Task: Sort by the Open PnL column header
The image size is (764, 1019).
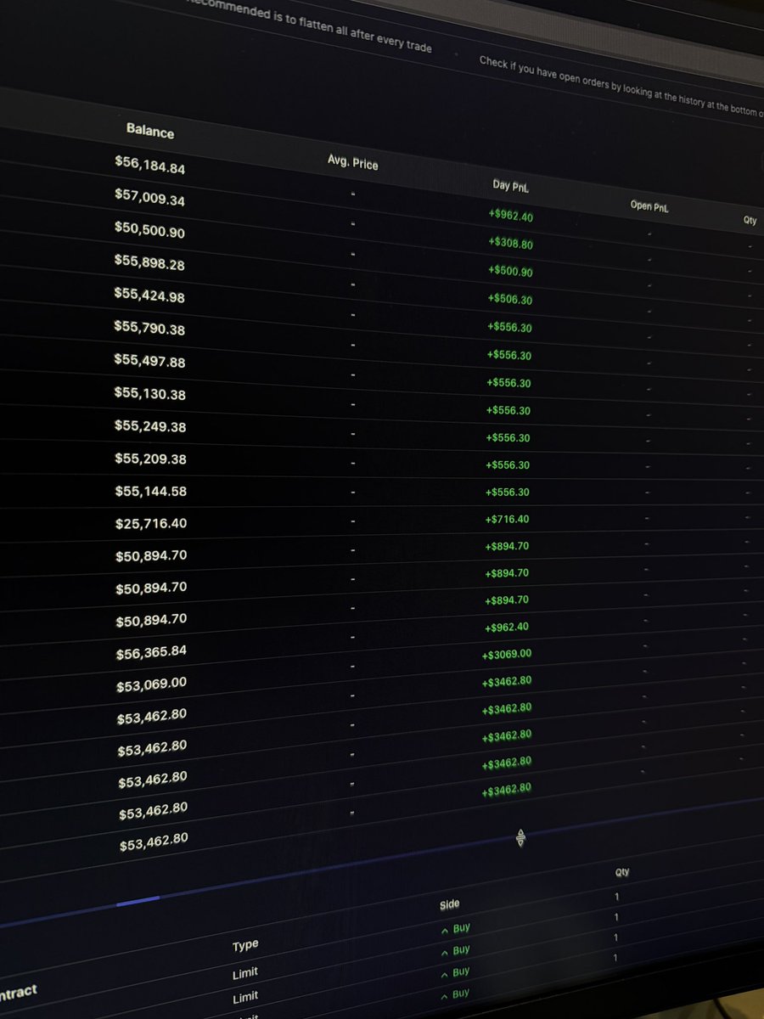Action: (649, 205)
